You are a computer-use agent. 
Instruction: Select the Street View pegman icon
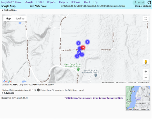click(x=146, y=62)
